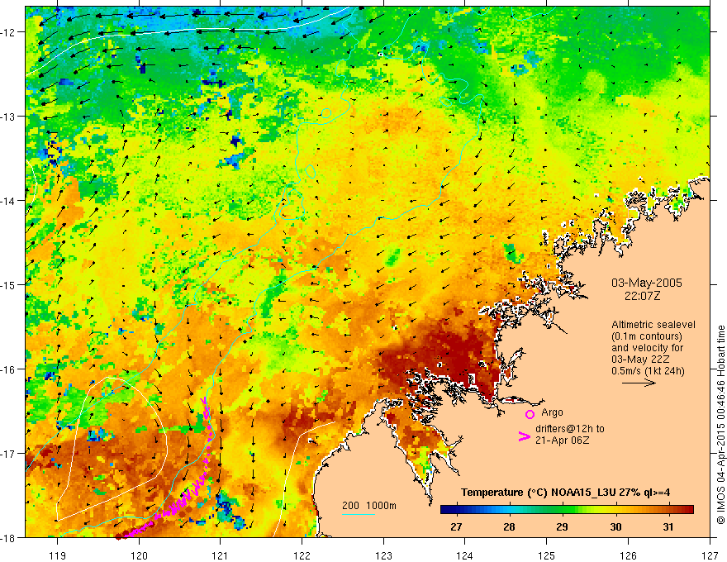Click the cyan bathymetry legend line
727x562 pixels.
click(x=359, y=514)
